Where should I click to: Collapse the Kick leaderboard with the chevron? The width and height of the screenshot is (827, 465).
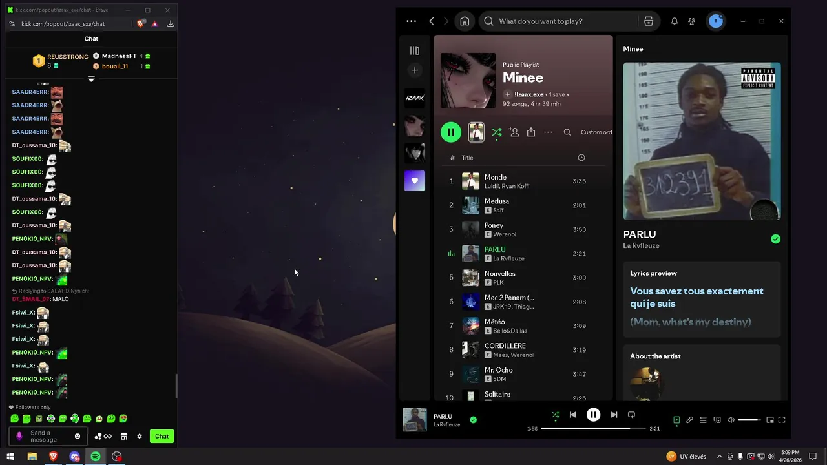click(x=91, y=79)
